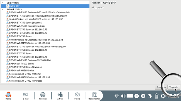Click printer icon of EPSON WF-R5190 Series on 192.168.0.204
This screenshot has height=101, width=181.
(x=8, y=60)
